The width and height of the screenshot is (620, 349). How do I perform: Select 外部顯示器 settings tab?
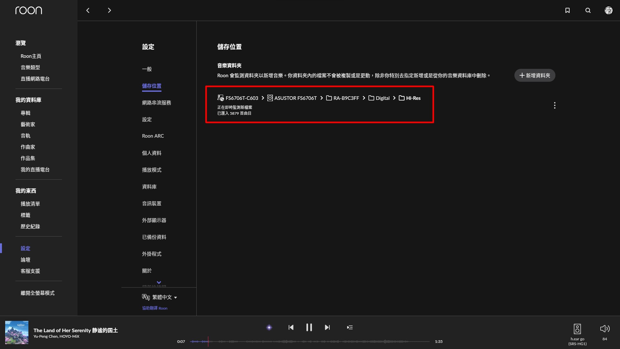pyautogui.click(x=154, y=220)
